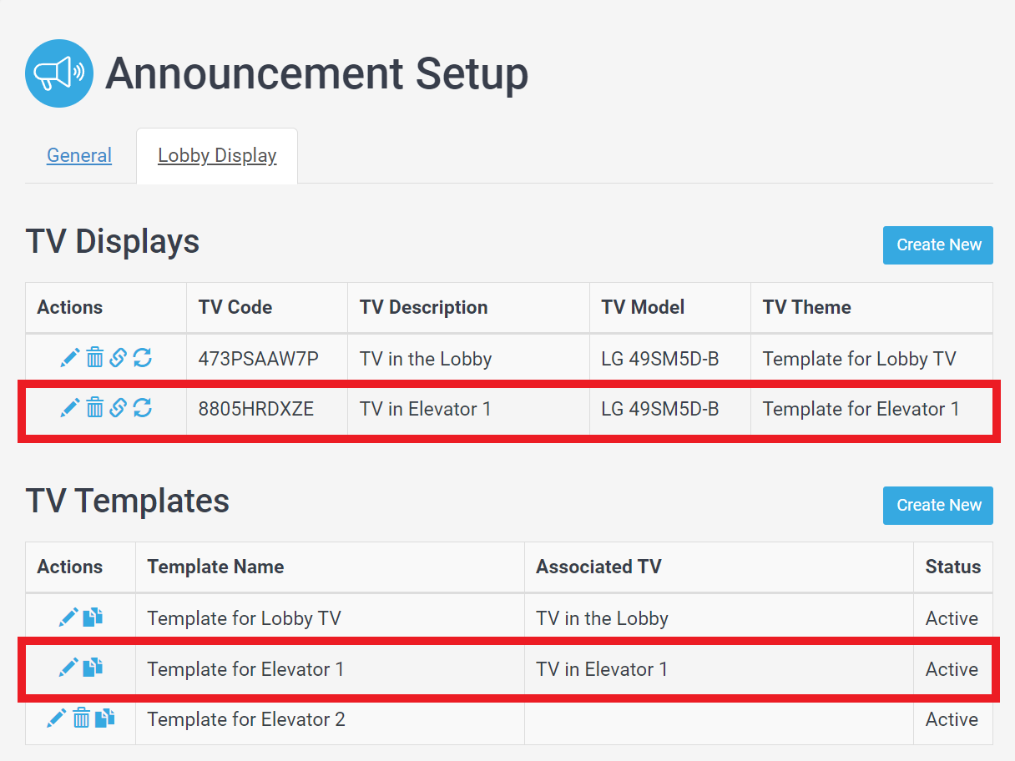Delete the TV in Elevator 1 row

(95, 408)
